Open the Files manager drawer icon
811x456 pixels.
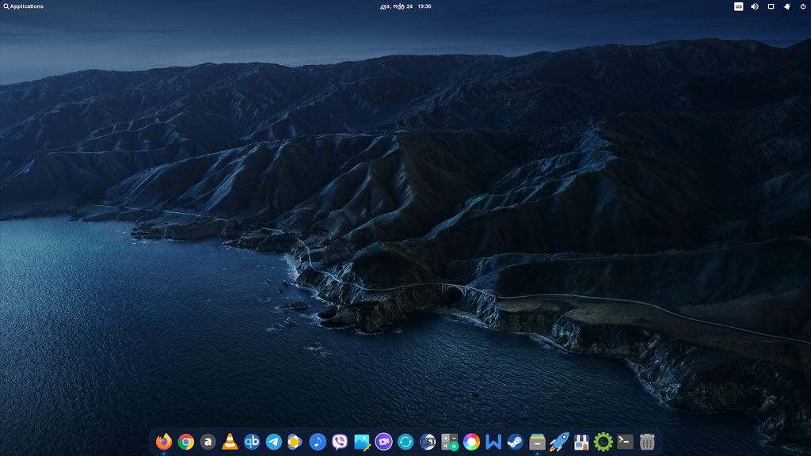click(x=537, y=442)
